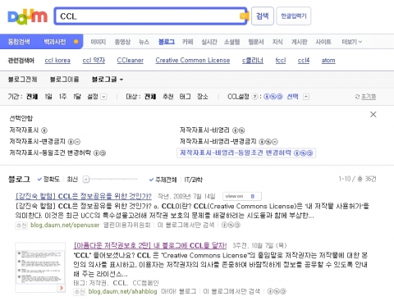Switch to the 백과사전 tab
The image size is (394, 301).
55,42
